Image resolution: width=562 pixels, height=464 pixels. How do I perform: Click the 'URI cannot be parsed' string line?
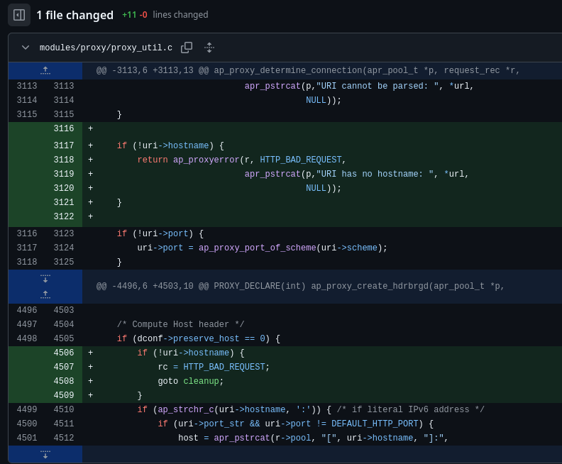click(x=359, y=86)
